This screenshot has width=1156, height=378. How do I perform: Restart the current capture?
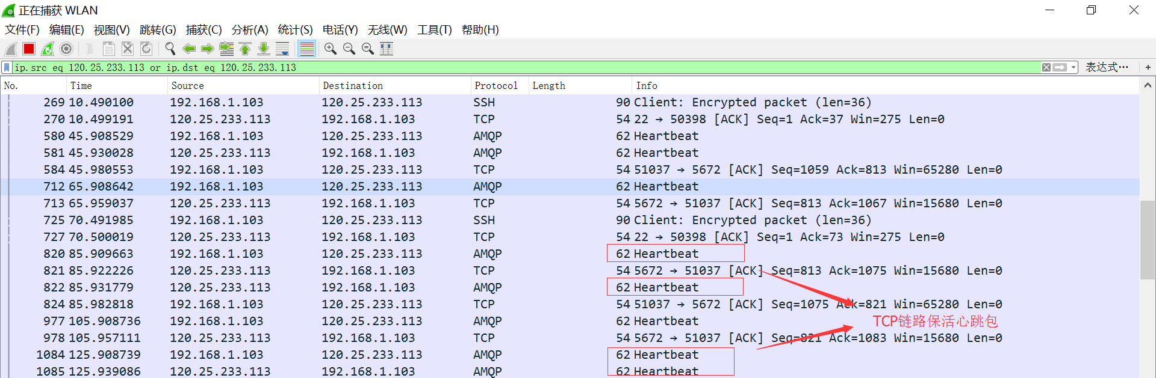point(48,49)
